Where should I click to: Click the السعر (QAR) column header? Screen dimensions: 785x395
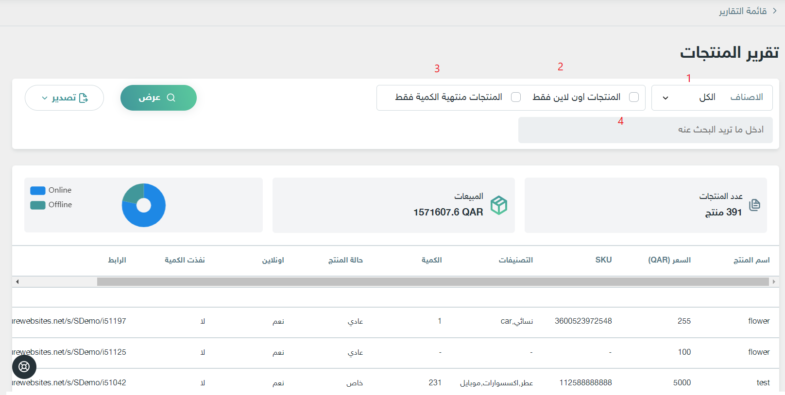[669, 260]
